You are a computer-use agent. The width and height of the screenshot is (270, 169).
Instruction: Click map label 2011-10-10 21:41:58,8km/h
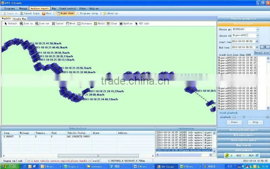(45, 44)
